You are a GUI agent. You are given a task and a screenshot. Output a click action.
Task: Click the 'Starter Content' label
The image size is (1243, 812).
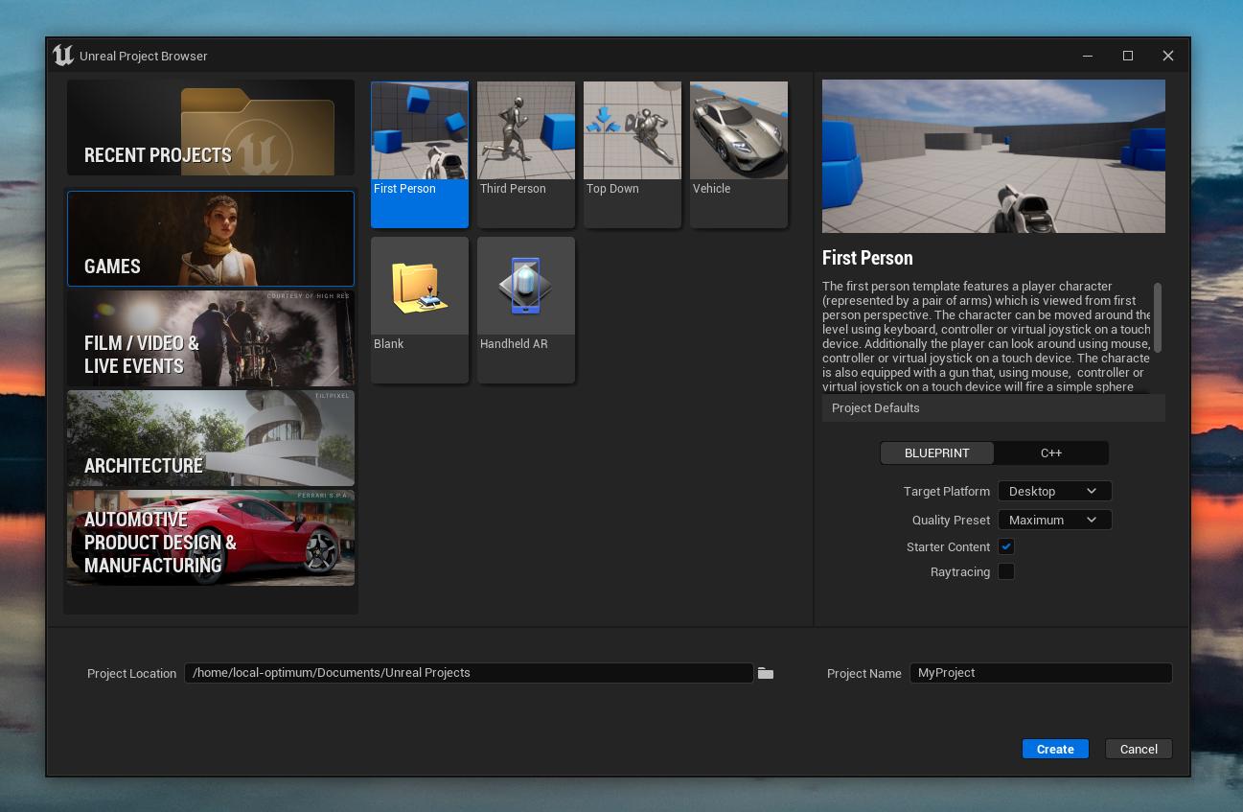click(948, 546)
